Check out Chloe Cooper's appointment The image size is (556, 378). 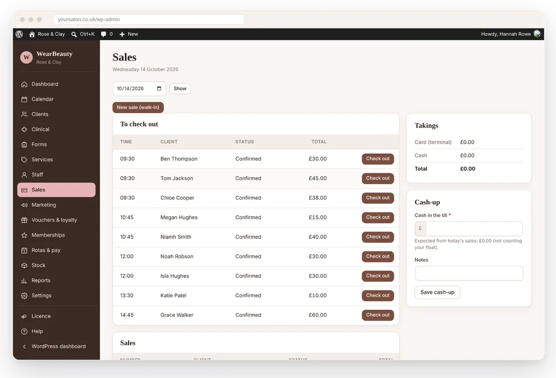pos(378,198)
